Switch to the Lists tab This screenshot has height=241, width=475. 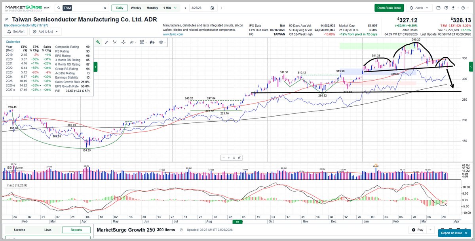pos(48,230)
